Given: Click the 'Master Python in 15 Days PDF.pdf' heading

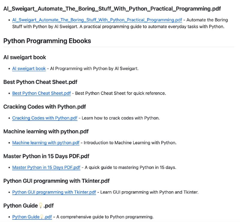Looking at the screenshot, I should [x=46, y=156].
